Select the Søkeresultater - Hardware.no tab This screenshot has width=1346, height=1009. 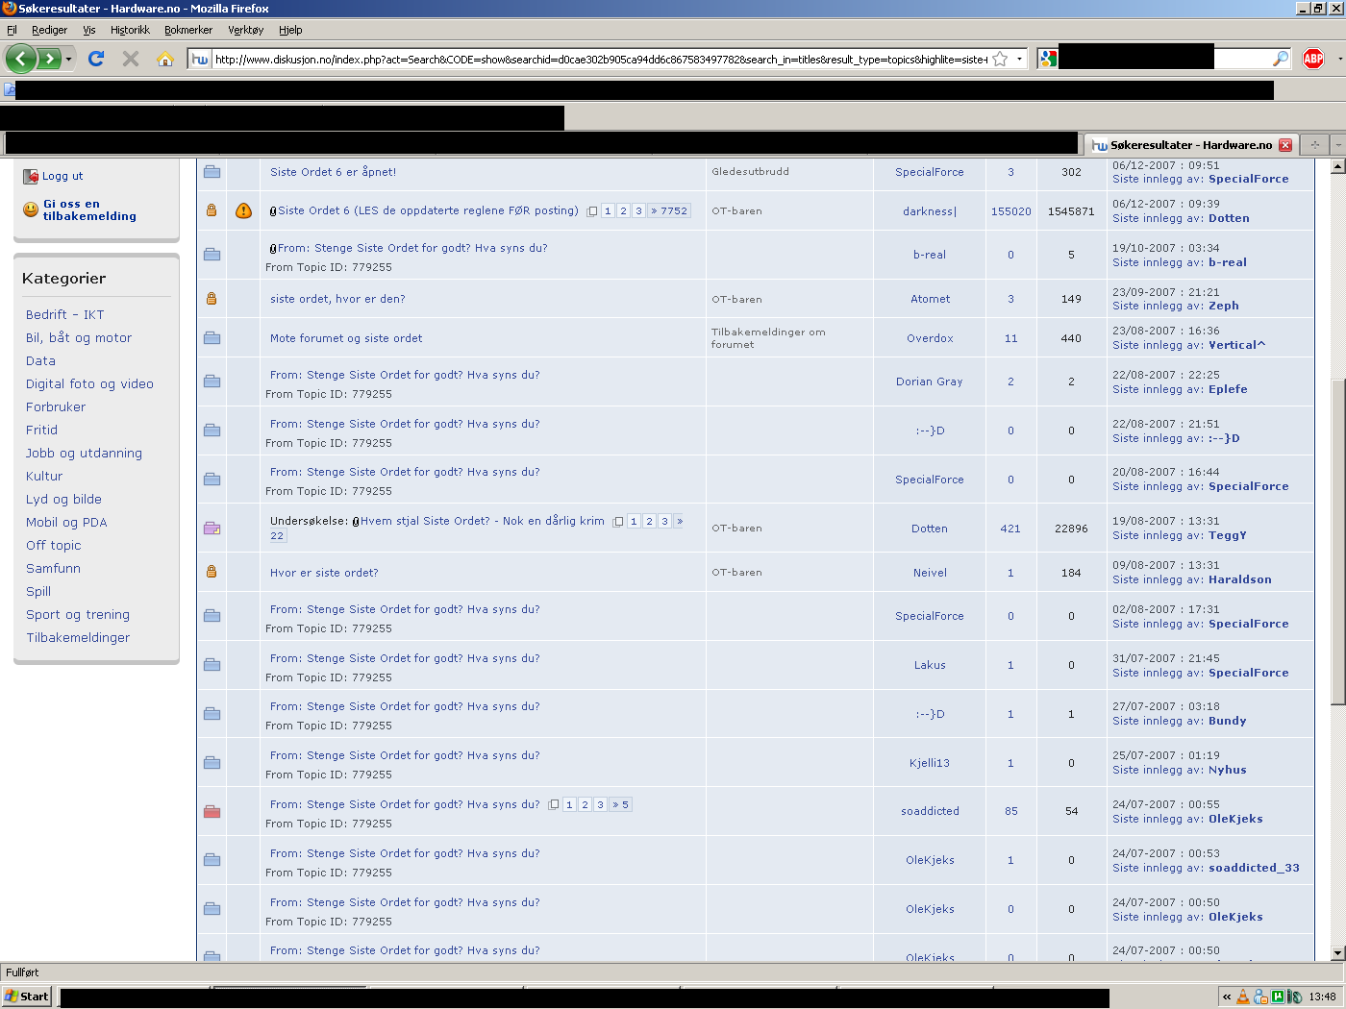click(x=1191, y=145)
